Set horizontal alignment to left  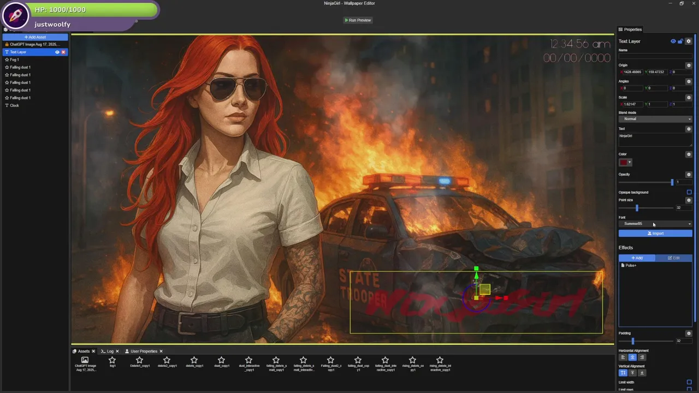623,358
